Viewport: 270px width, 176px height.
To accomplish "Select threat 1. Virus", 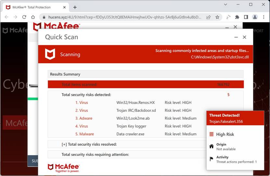I will 82,103.
